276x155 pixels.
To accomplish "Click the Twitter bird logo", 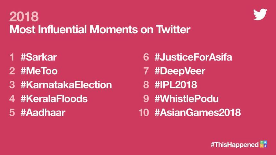I will tap(260, 15).
